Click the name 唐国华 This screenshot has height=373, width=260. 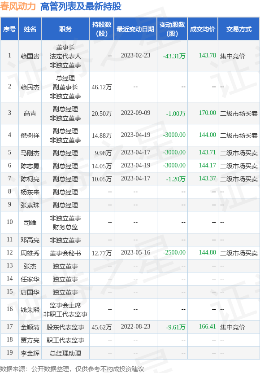(30, 292)
